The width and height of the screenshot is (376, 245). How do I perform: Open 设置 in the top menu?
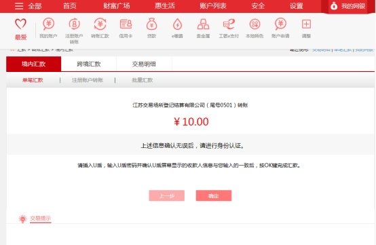[x=297, y=6]
